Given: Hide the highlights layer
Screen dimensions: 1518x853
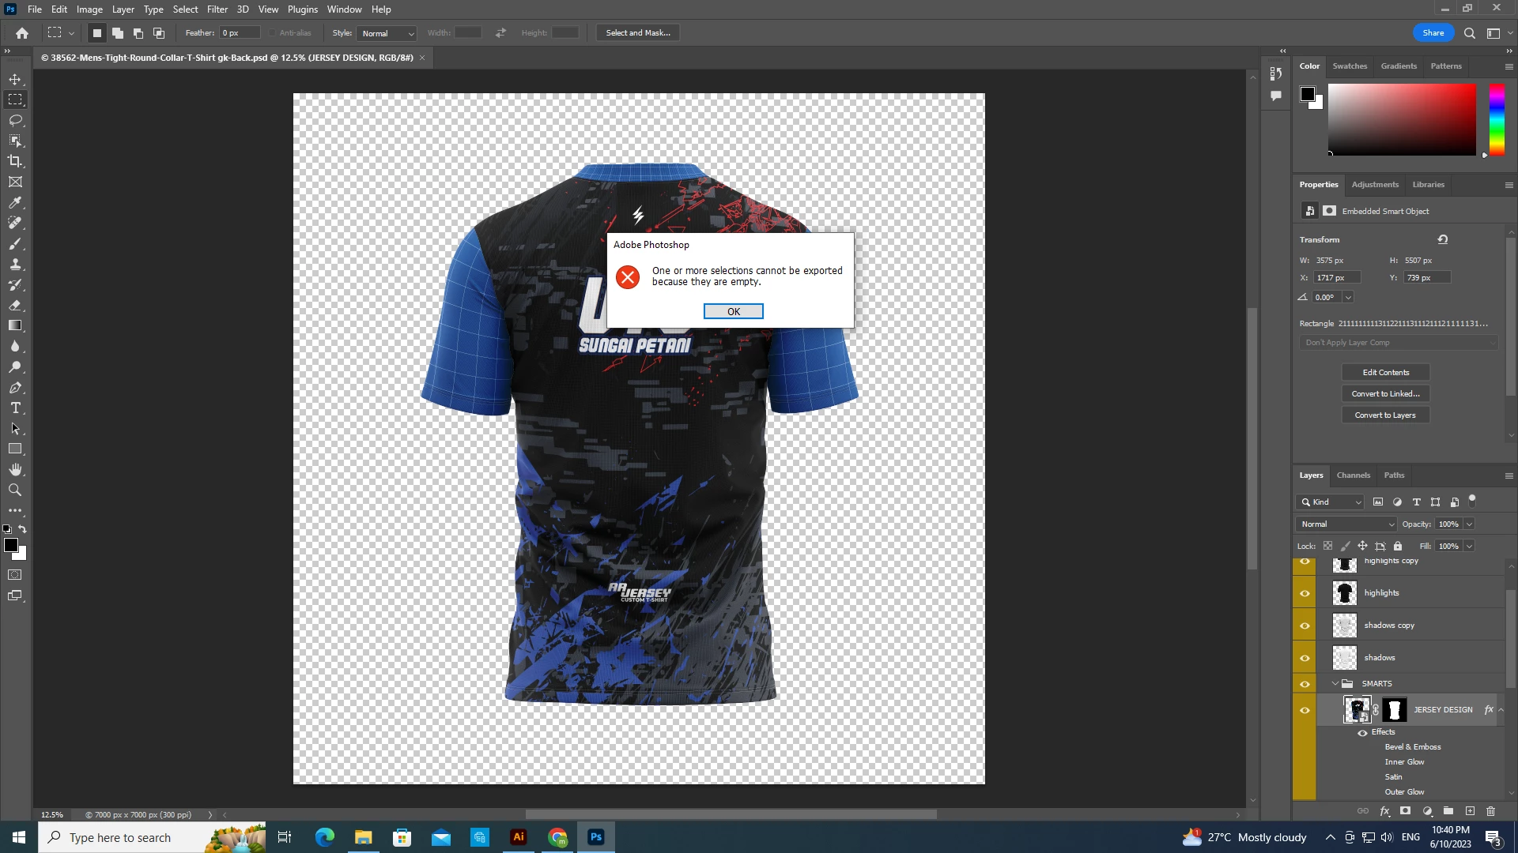Looking at the screenshot, I should pyautogui.click(x=1305, y=593).
